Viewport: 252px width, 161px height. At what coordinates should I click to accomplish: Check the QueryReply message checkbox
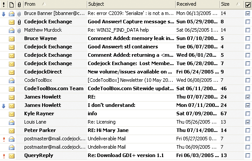click(248, 156)
